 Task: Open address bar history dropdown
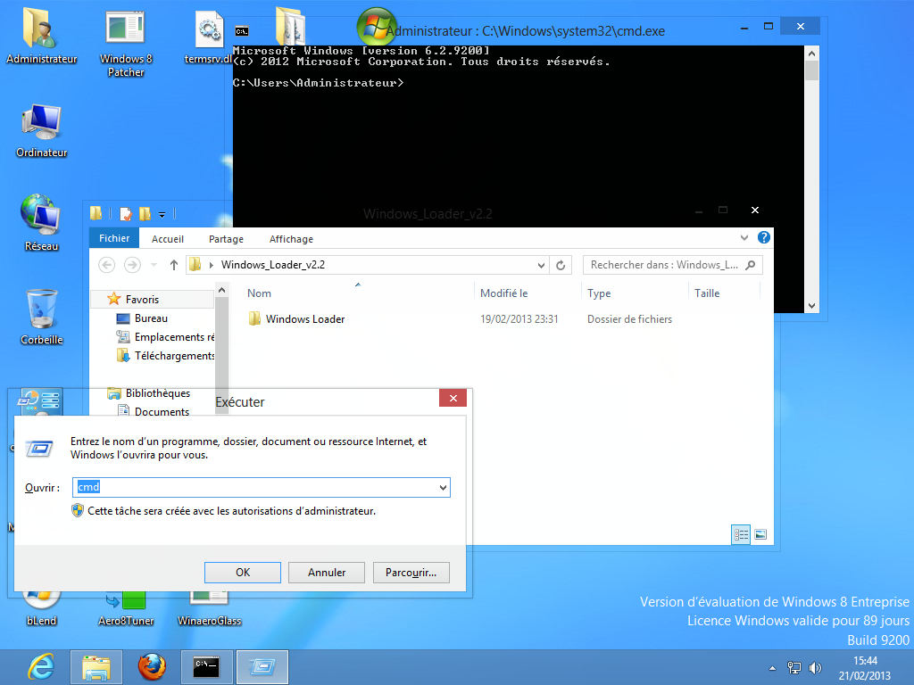pyautogui.click(x=541, y=265)
